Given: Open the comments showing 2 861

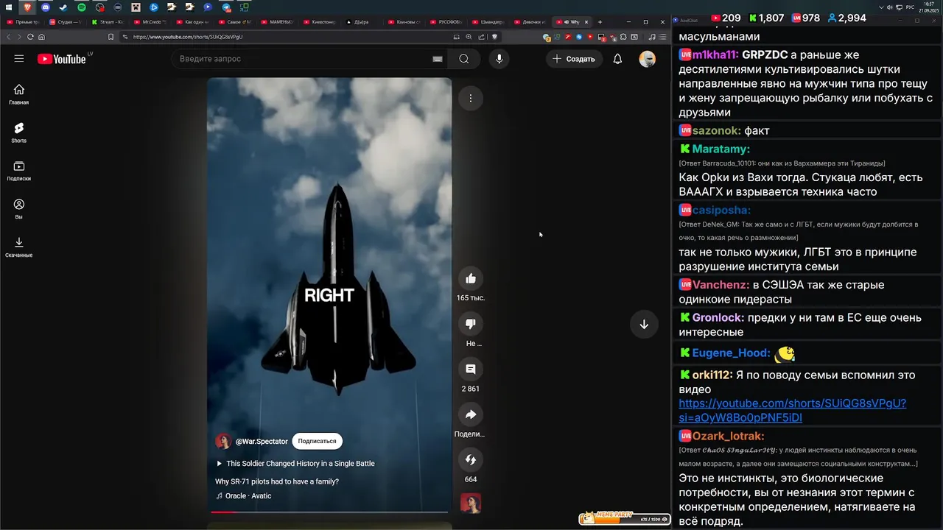Looking at the screenshot, I should click(x=471, y=370).
